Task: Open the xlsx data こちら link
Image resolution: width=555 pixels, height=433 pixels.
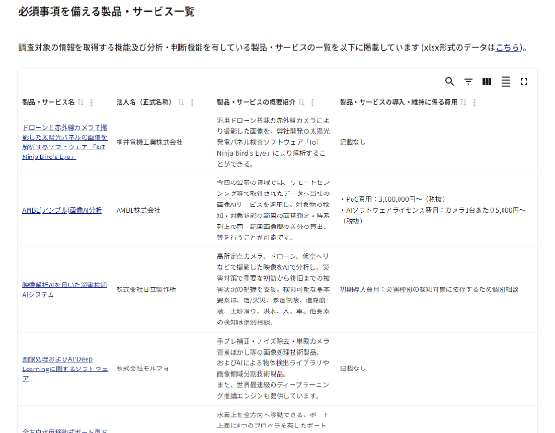Action: (x=508, y=47)
